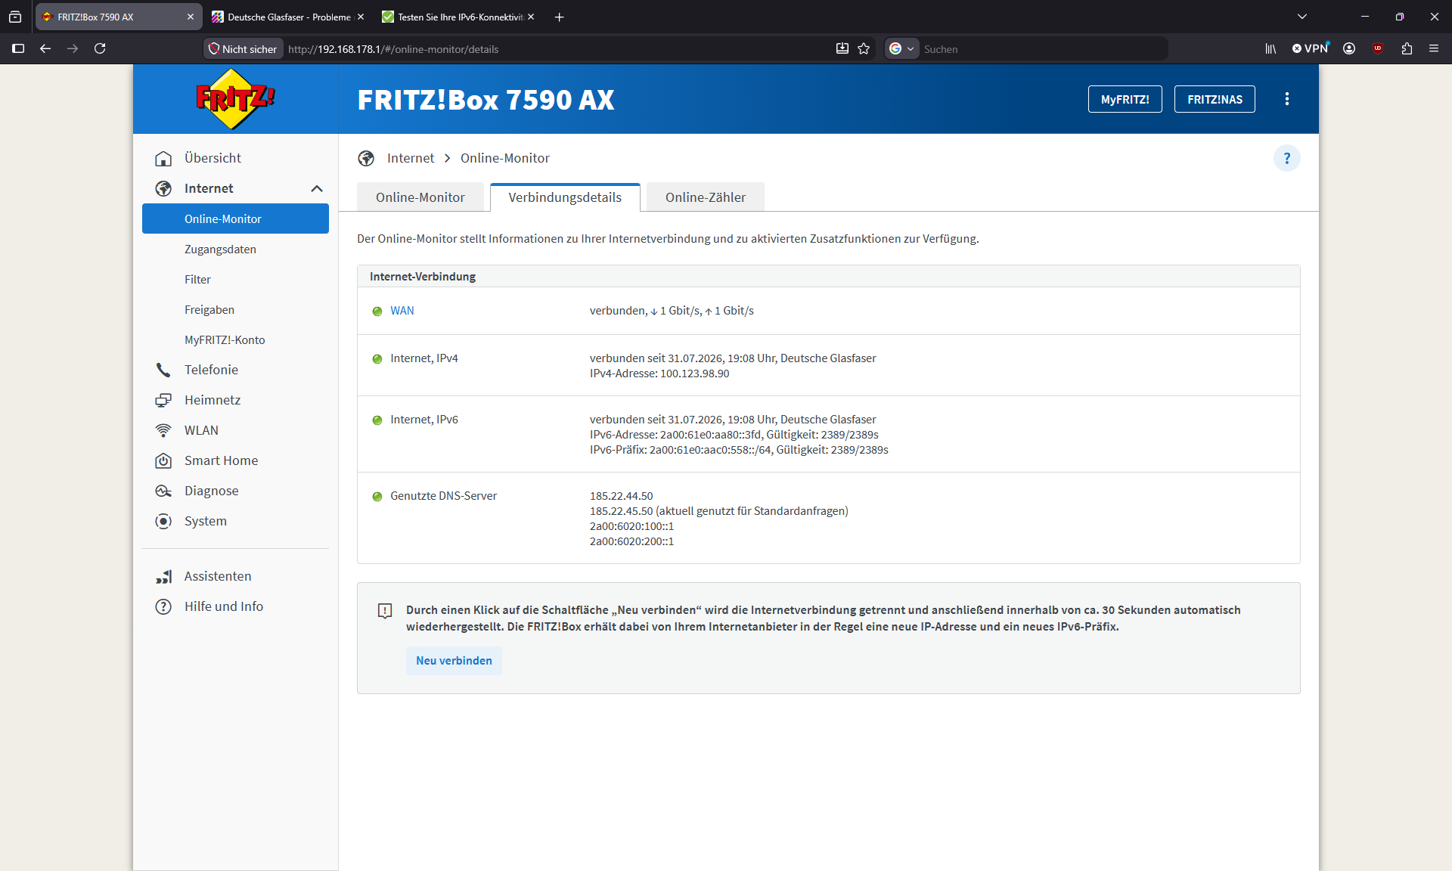Viewport: 1452px width, 871px height.
Task: Click the VPN icon in browser toolbar
Action: [x=1311, y=48]
